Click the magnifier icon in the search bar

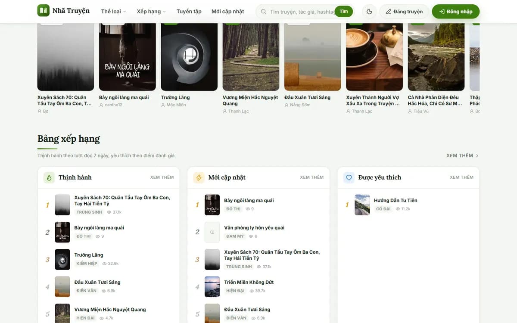[x=264, y=12]
